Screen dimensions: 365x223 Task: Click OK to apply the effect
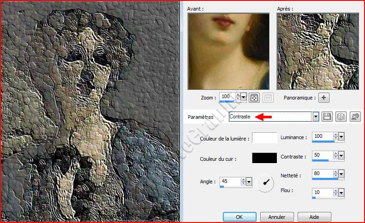click(x=239, y=217)
